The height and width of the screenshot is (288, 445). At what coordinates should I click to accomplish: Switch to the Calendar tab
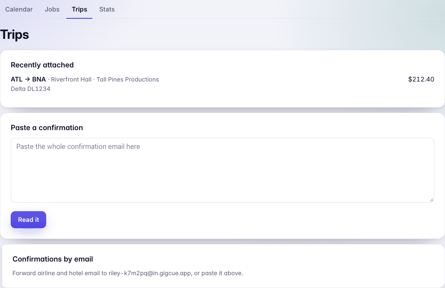(19, 9)
